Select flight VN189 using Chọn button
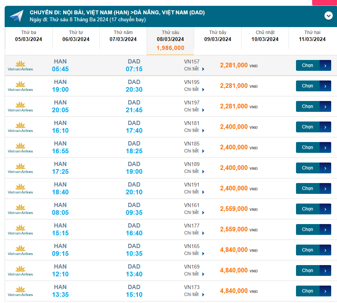Screen dimensions: 337x303 click(308, 168)
